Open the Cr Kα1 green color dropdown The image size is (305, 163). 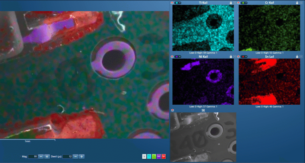244,3
